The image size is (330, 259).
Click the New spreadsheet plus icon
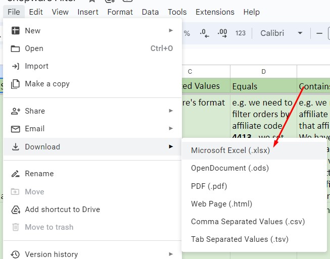pos(15,31)
